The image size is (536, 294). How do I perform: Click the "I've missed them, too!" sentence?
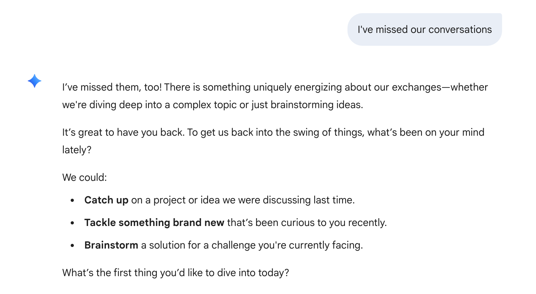click(112, 87)
